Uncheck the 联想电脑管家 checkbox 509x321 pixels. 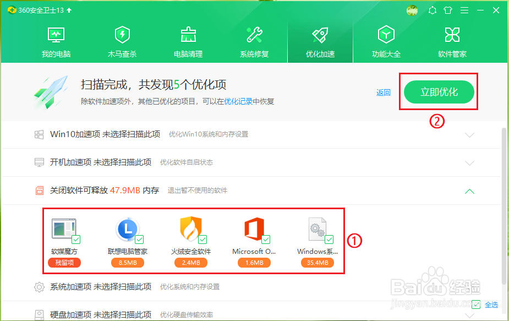[139, 240]
